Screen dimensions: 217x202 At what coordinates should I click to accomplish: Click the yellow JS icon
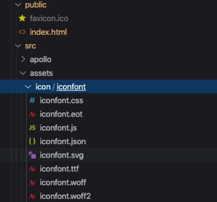(x=32, y=128)
